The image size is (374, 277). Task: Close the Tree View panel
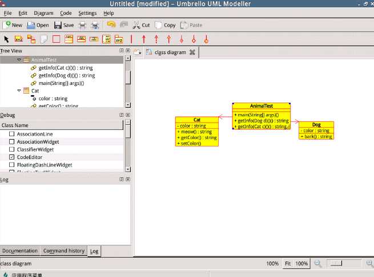point(128,51)
